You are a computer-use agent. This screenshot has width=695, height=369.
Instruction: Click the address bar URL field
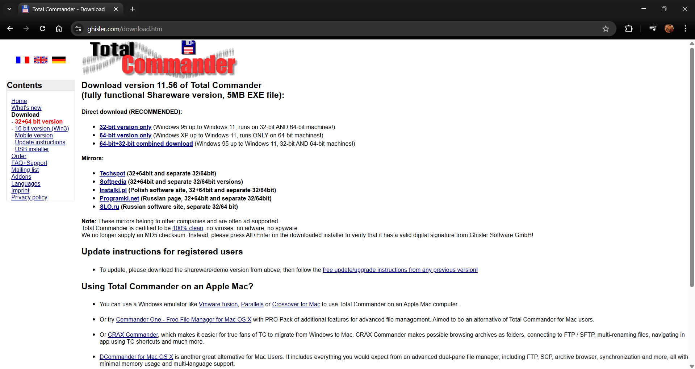[326, 29]
